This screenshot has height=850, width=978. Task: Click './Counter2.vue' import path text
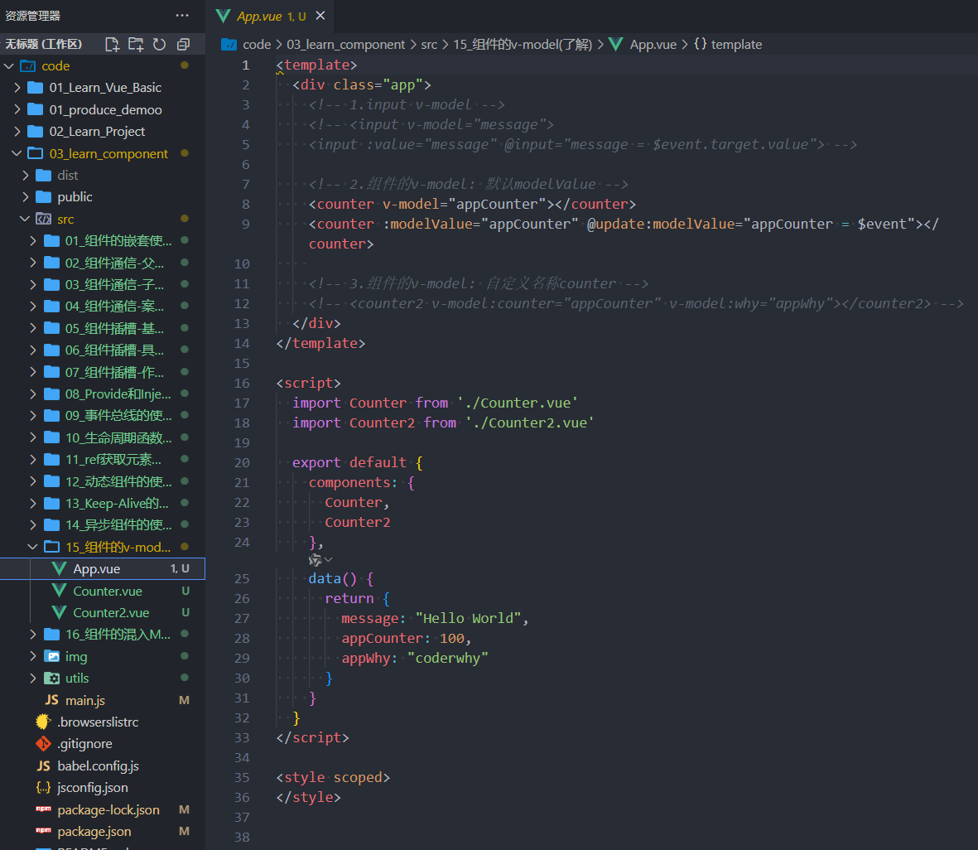[x=529, y=423]
